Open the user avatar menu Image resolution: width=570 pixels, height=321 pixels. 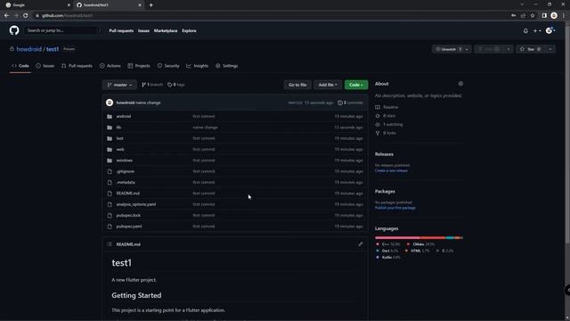pyautogui.click(x=550, y=30)
